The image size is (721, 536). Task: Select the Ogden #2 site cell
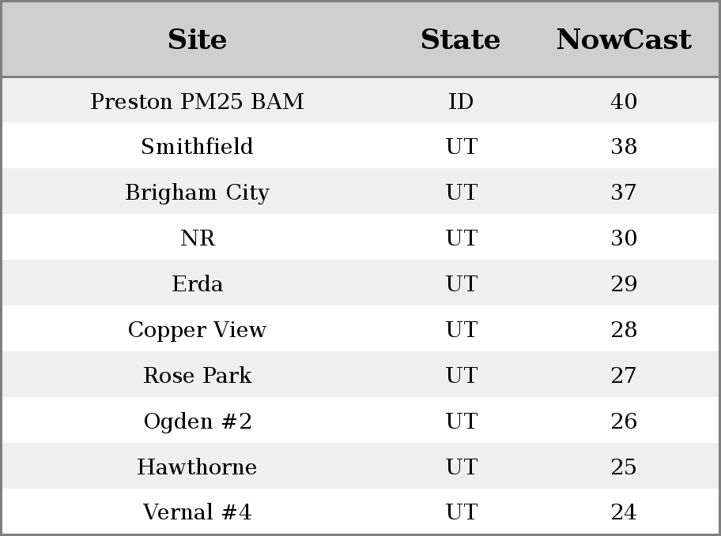197,422
